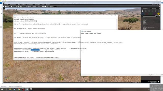Select Triggers flag icon in asset panel
The height and width of the screenshot is (91, 163).
click(149, 11)
